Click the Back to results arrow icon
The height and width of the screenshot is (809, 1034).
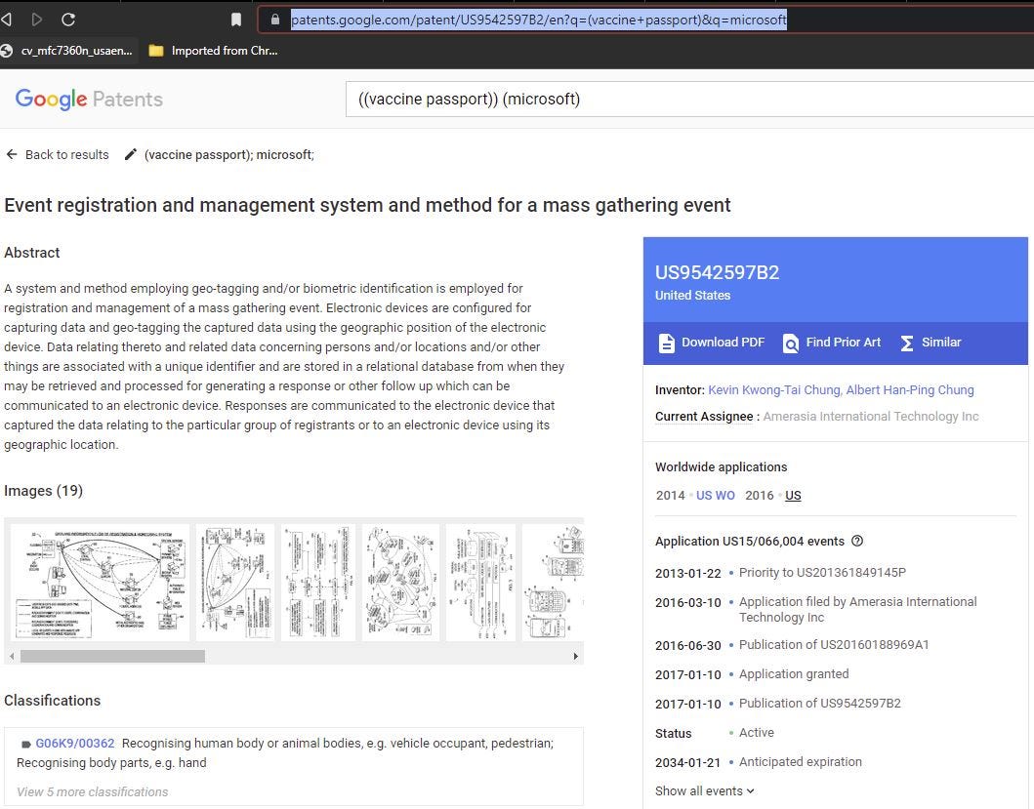(x=11, y=154)
